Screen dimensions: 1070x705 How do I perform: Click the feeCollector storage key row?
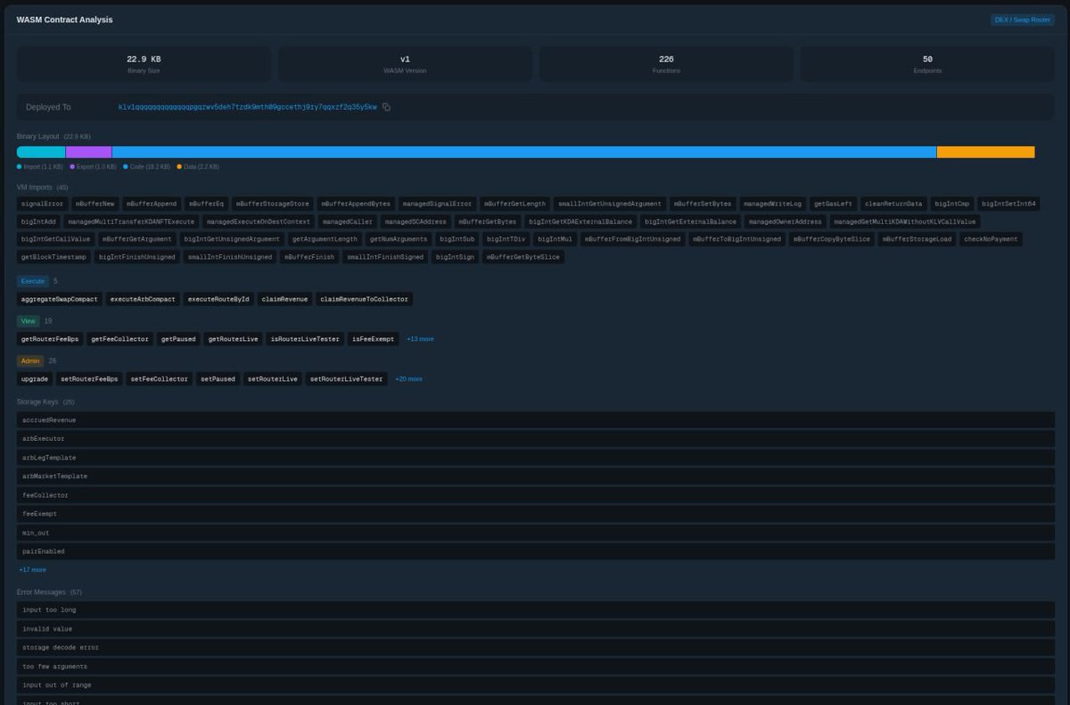click(535, 495)
